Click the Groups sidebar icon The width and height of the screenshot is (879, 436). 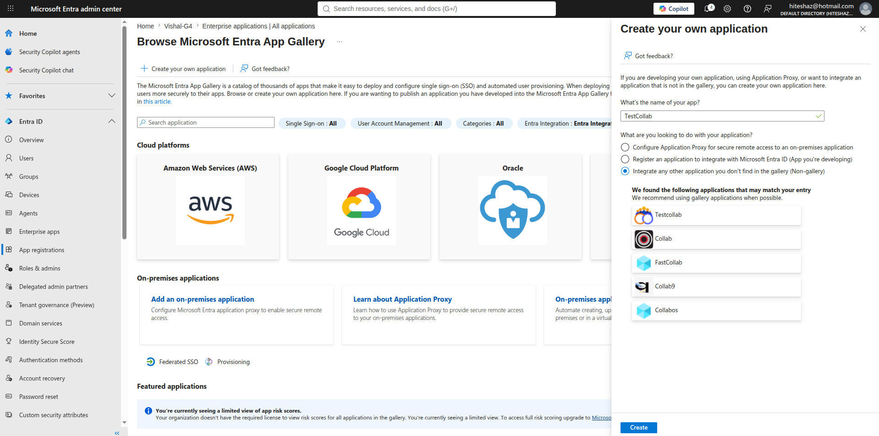(x=9, y=177)
